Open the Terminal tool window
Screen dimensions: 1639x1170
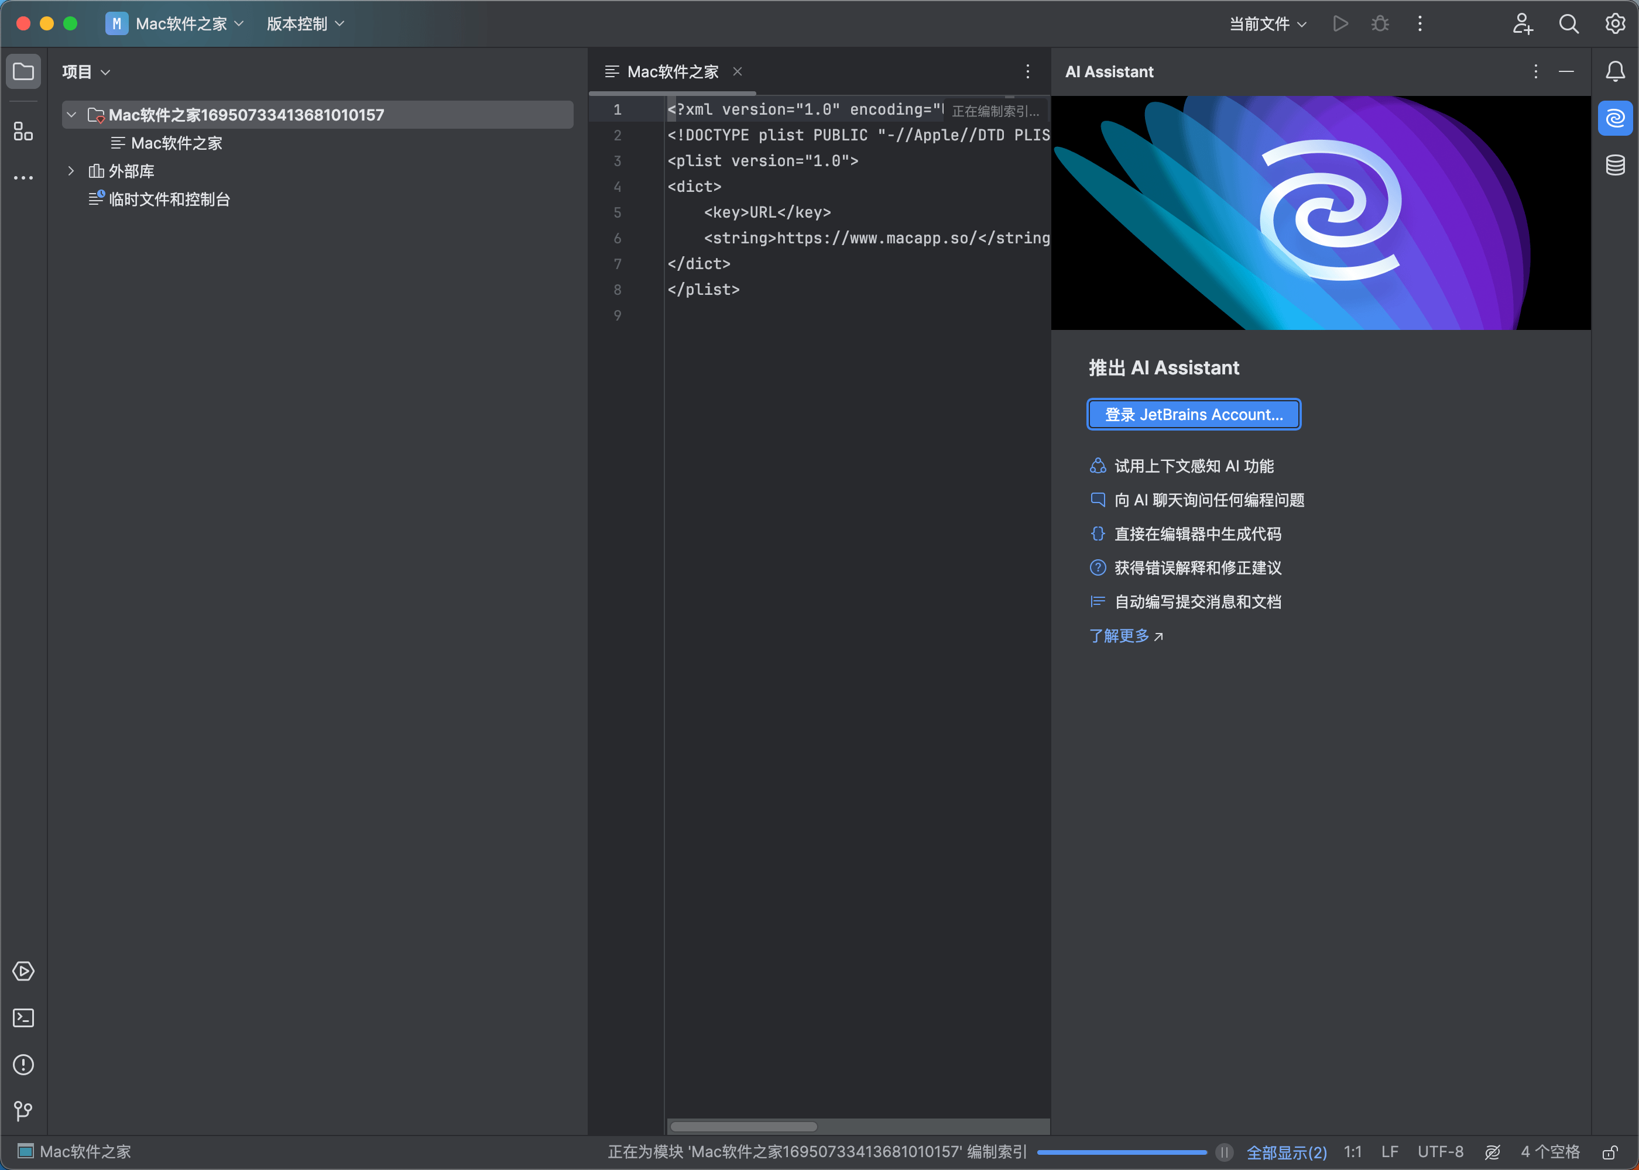pos(23,1018)
